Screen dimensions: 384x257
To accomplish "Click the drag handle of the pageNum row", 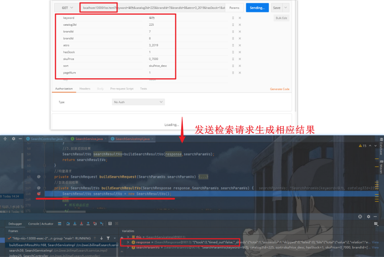I will point(233,73).
